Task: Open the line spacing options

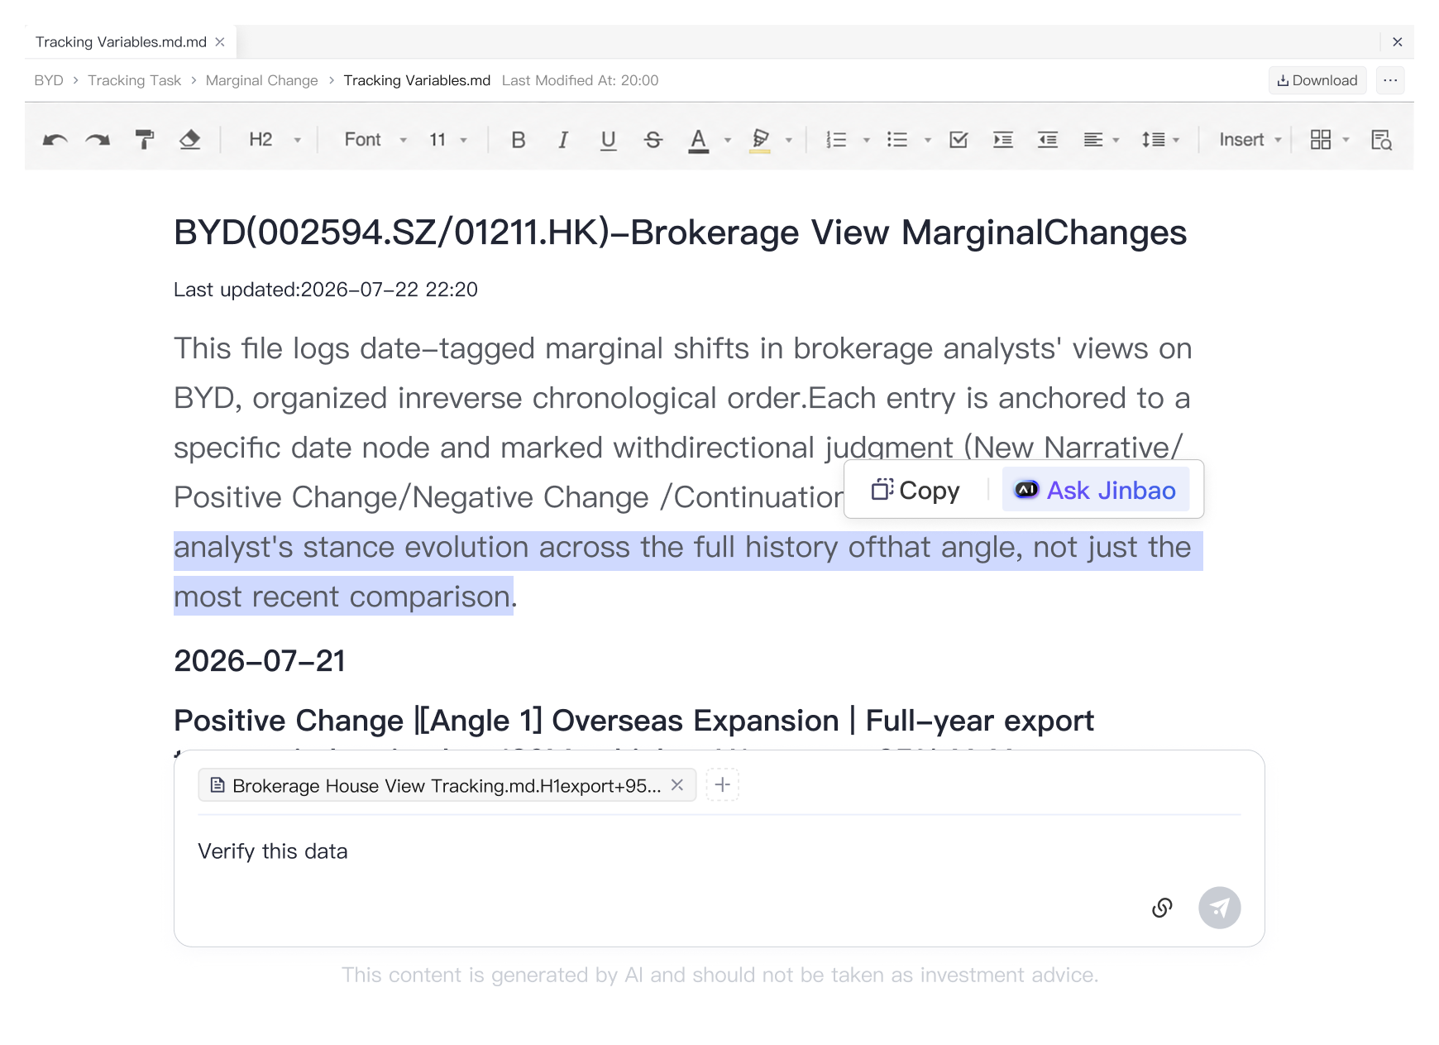Action: click(x=1160, y=140)
